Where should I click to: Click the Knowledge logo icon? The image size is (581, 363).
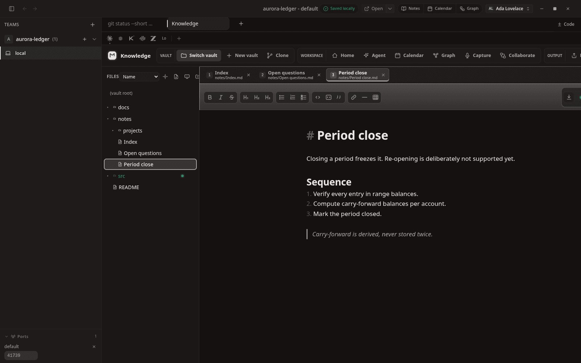tap(112, 56)
